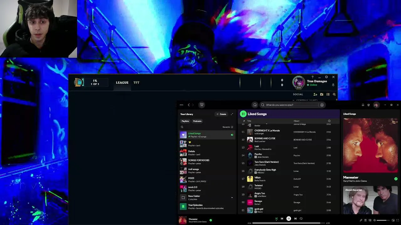The width and height of the screenshot is (401, 225).
Task: Adjust Spotify volume slider
Action: [383, 220]
